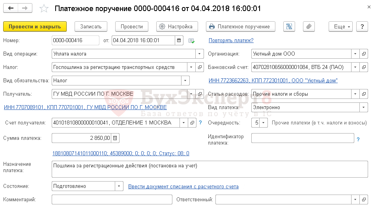Add document to favorites with star icon

[44, 9]
